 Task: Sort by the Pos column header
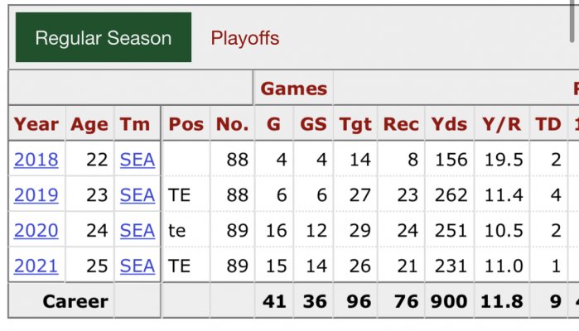coord(186,123)
